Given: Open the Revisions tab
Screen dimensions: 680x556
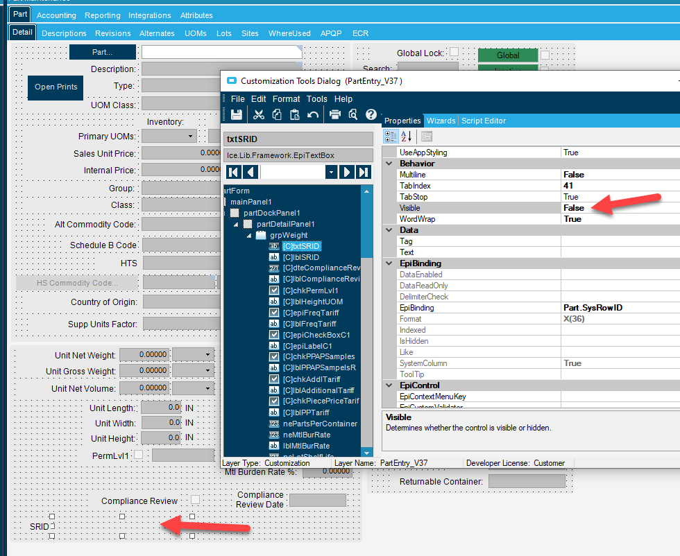Looking at the screenshot, I should (x=112, y=33).
